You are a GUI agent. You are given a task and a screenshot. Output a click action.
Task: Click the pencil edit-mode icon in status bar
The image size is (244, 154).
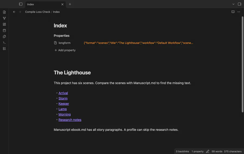pos(208,151)
